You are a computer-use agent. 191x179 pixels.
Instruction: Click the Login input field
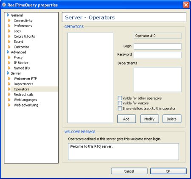[157, 46]
